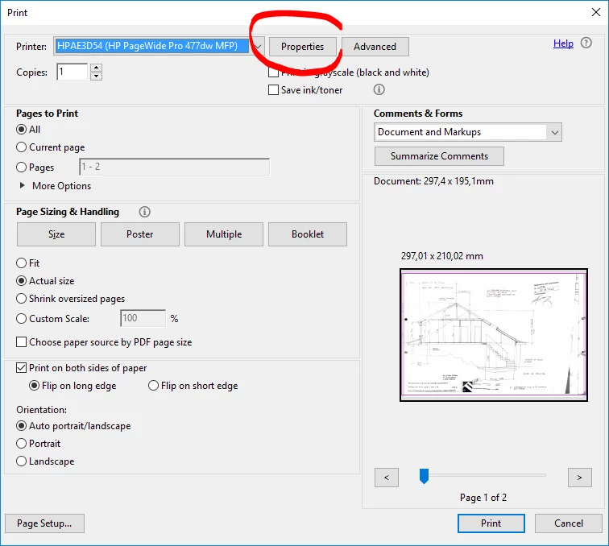Select Flip on short edge
Image resolution: width=609 pixels, height=546 pixels.
153,385
